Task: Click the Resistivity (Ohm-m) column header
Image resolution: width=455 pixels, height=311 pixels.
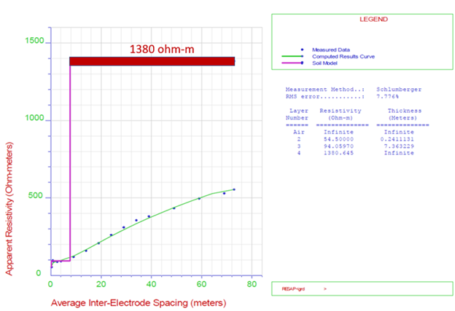Action: (341, 114)
